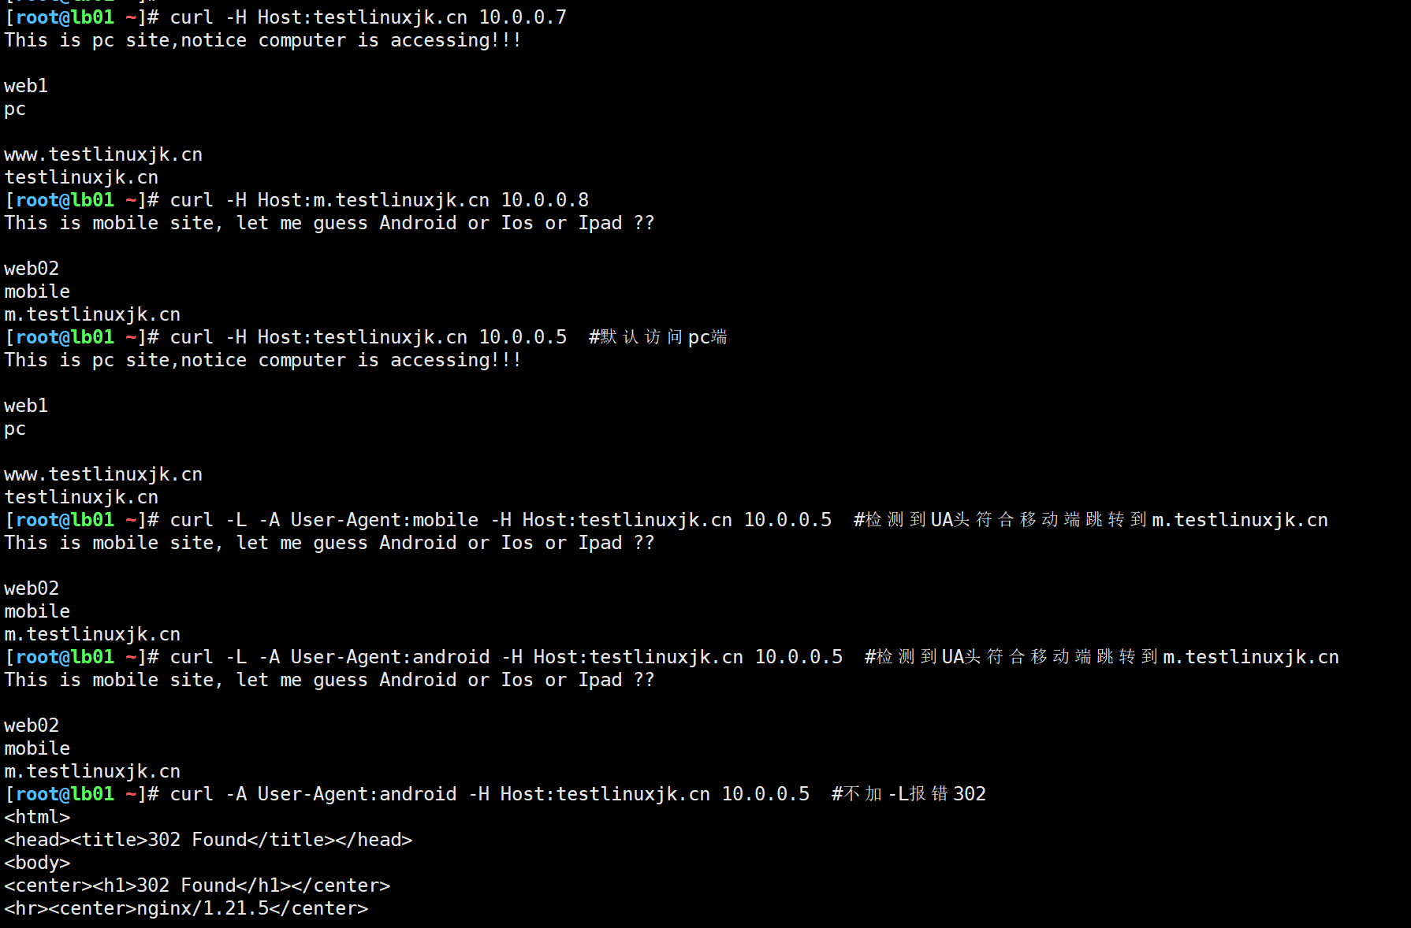Click the '<html>' output line

pos(37,817)
